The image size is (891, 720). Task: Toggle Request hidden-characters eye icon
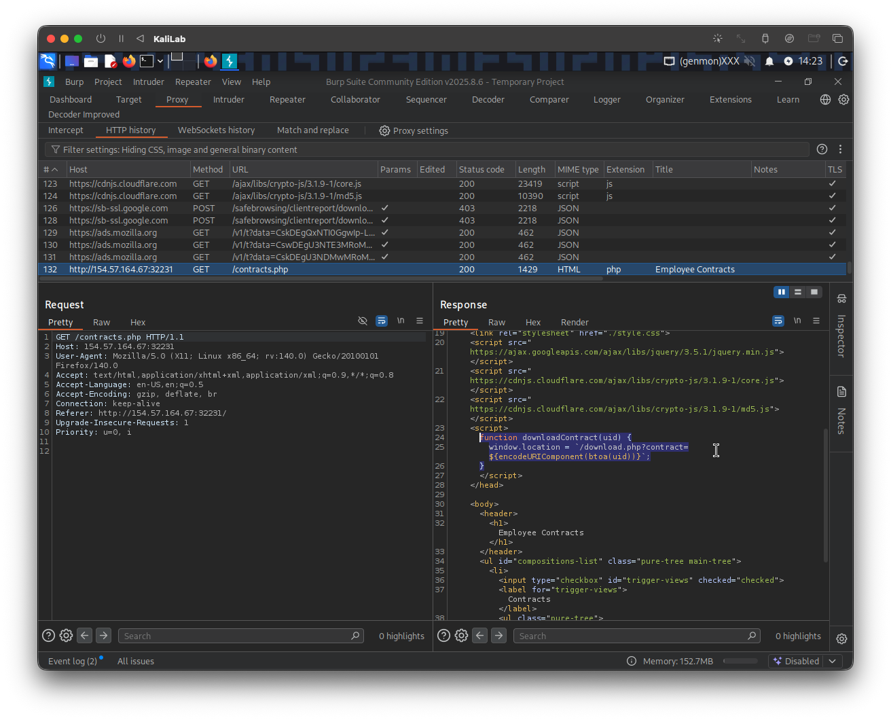click(x=363, y=321)
